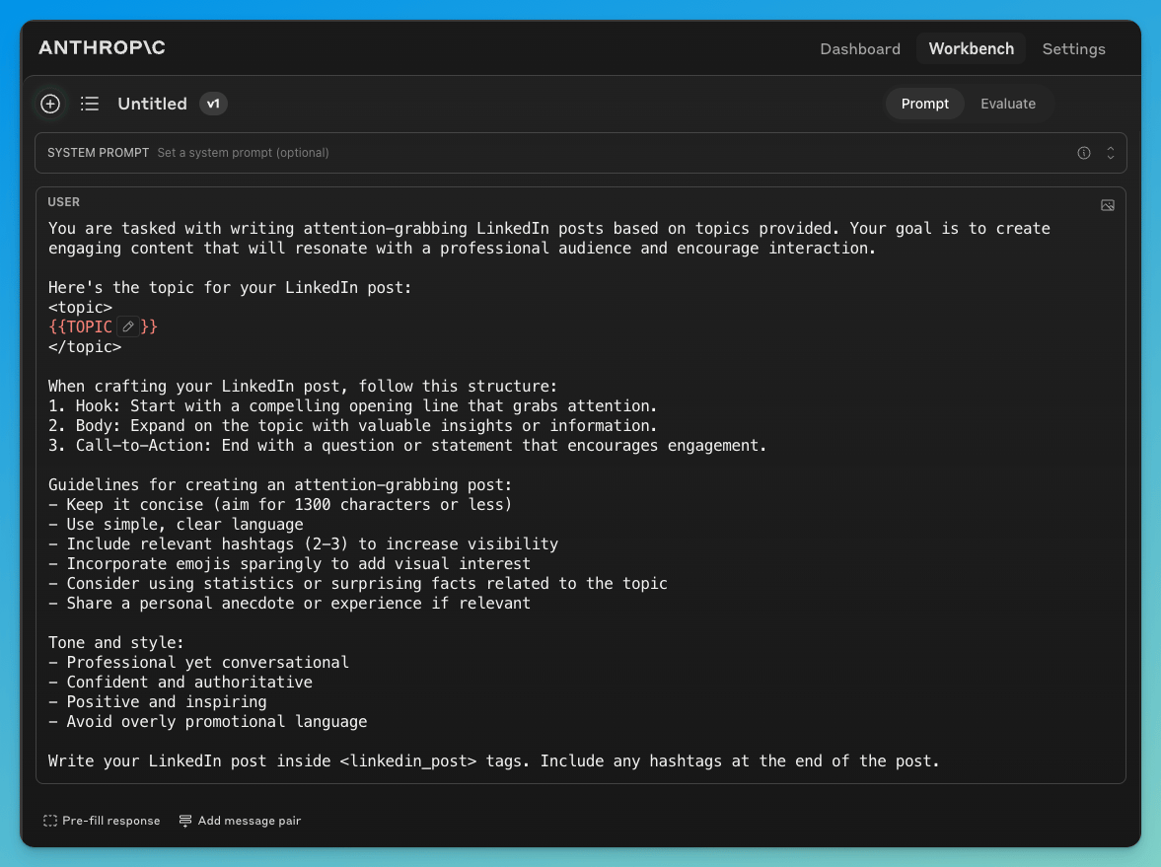
Task: Click the 'Avoid overly promotional language' line
Action: (x=208, y=721)
